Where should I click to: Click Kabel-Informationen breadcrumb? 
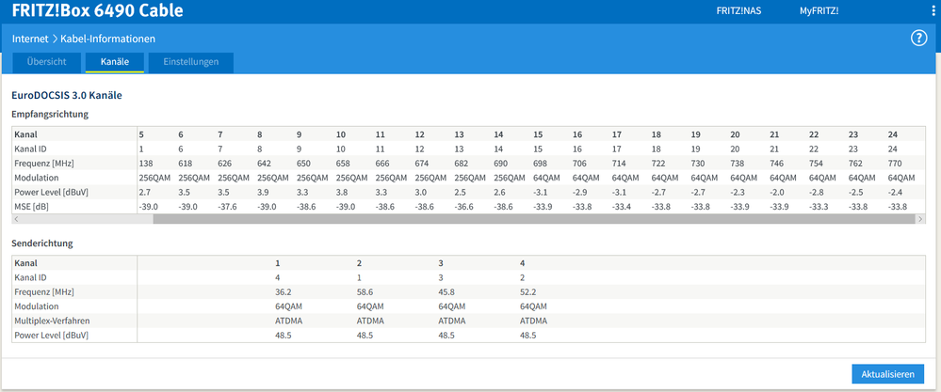tap(108, 39)
